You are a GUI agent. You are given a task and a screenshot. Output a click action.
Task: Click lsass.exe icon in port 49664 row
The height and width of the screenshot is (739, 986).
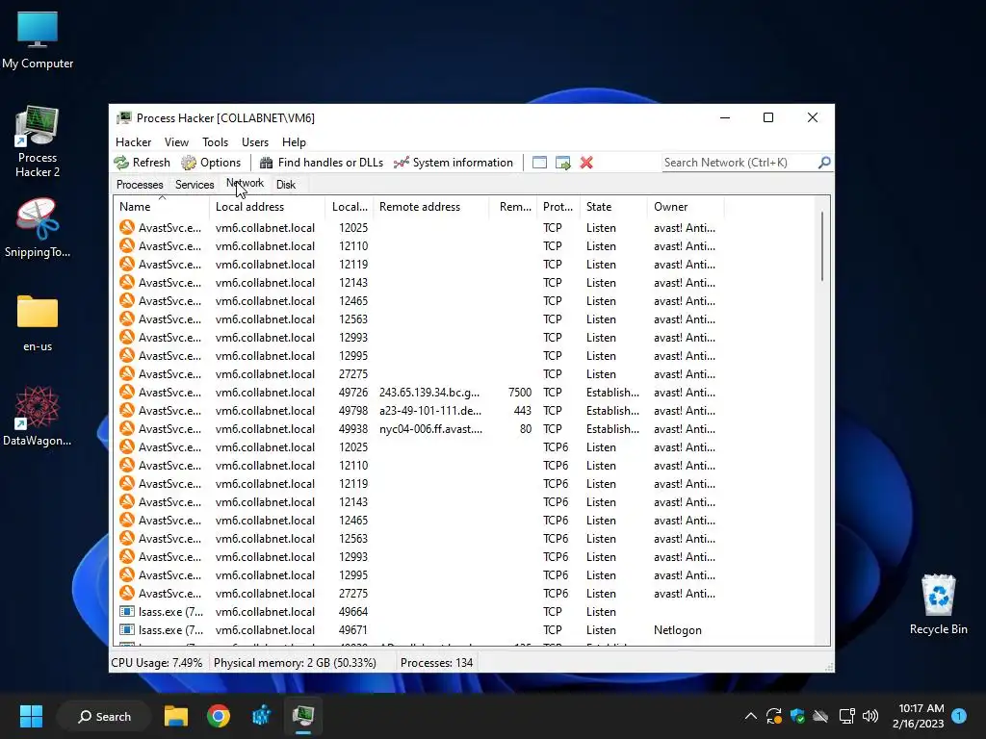[x=127, y=611]
